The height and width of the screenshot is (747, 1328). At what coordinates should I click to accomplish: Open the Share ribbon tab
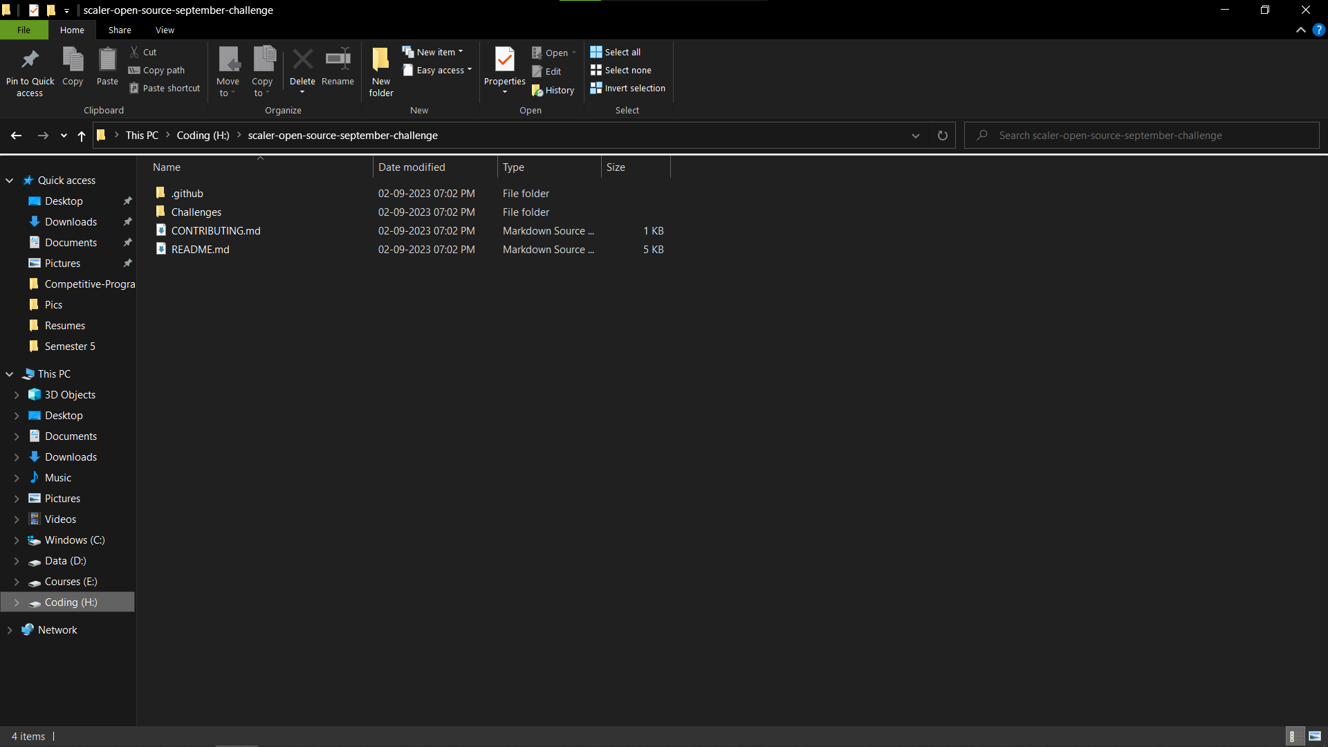click(x=120, y=30)
